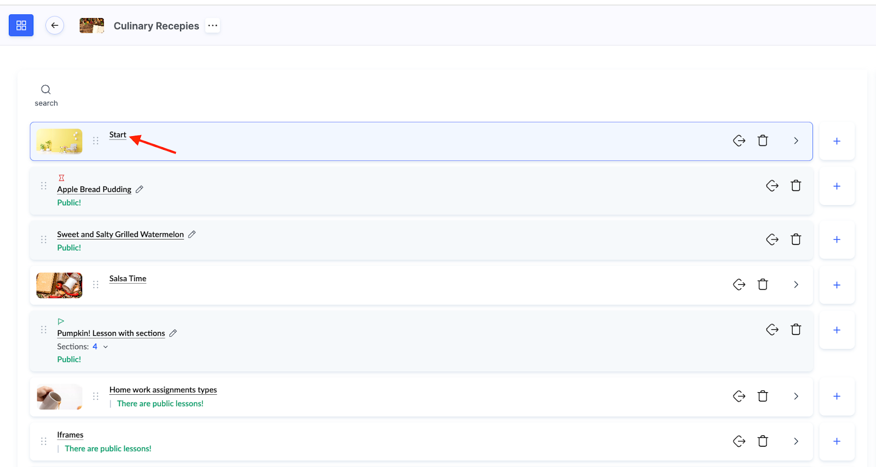Image resolution: width=876 pixels, height=467 pixels.
Task: Delete Sweet and Salty Grilled Watermelon lesson
Action: (796, 240)
